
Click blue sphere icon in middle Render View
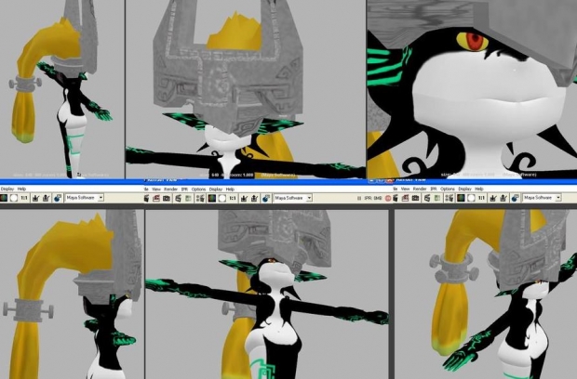[266, 198]
